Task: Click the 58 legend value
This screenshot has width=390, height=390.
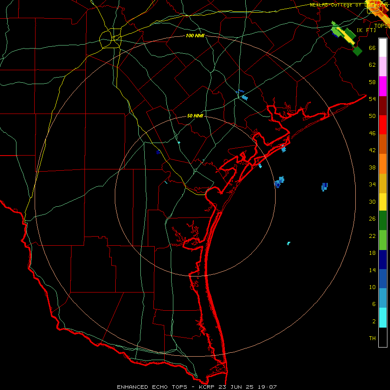Action: point(372,82)
